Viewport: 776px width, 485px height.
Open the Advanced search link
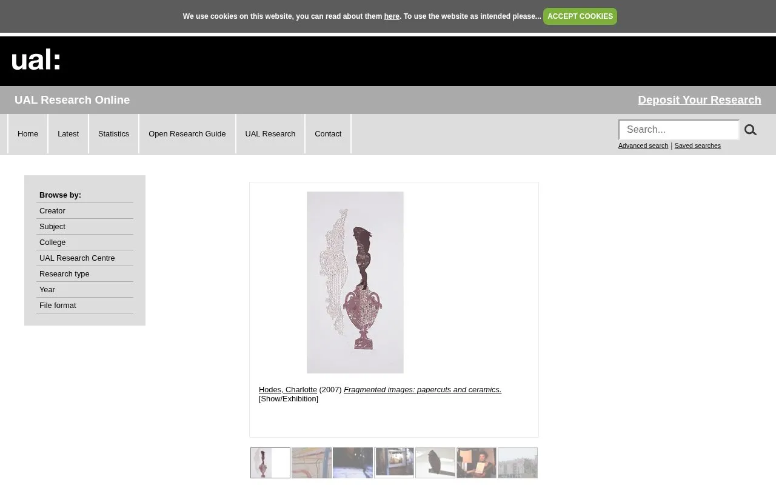(643, 145)
